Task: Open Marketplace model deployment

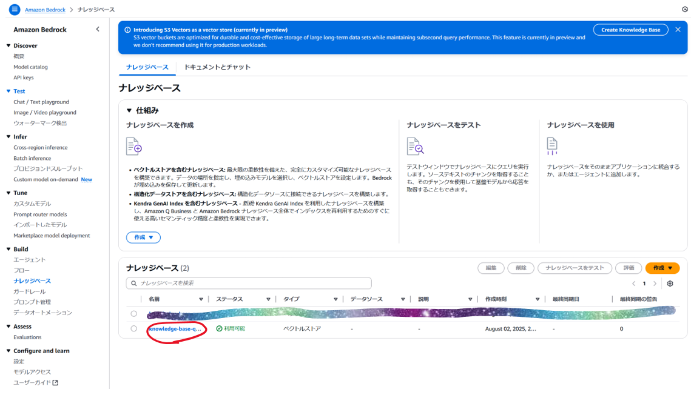Action: pos(52,235)
